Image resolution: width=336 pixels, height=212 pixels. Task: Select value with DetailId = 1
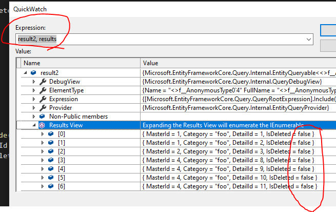pyautogui.click(x=228, y=134)
